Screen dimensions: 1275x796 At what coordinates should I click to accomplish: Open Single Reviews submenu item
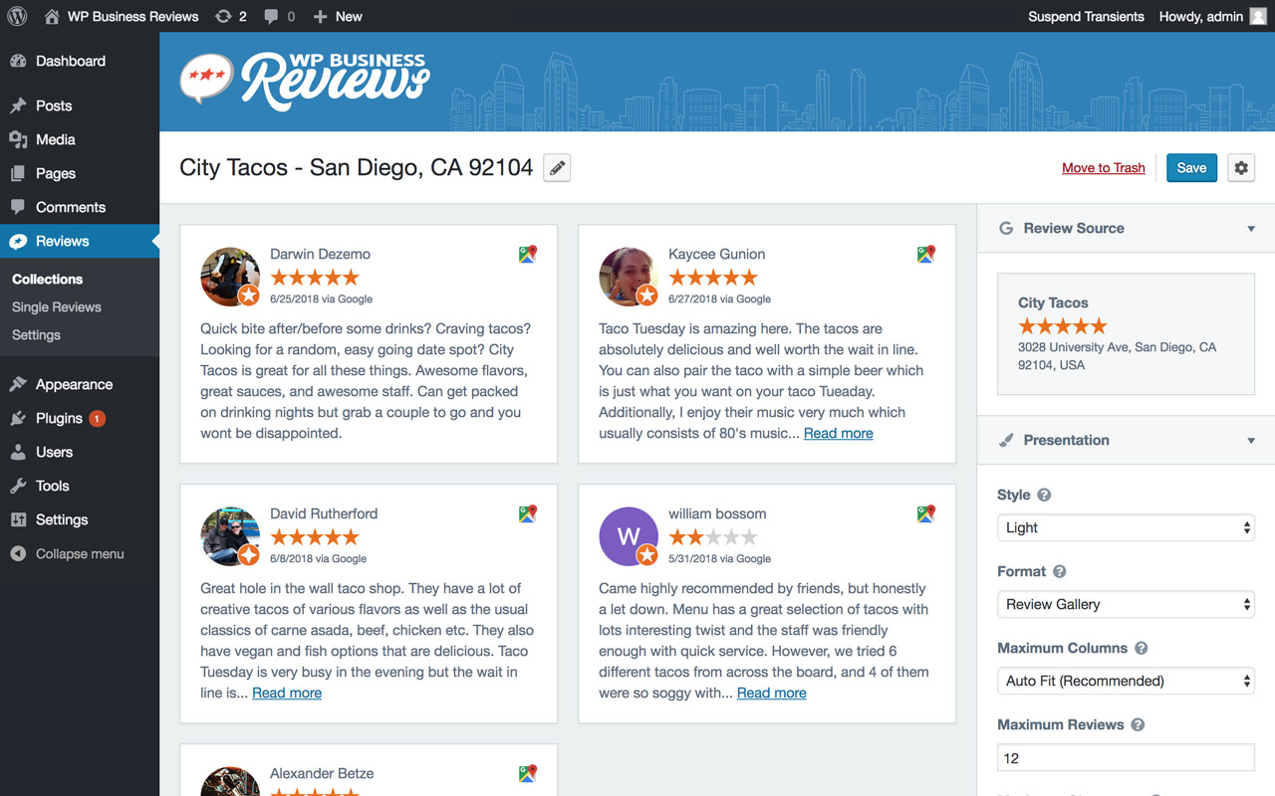coord(57,307)
